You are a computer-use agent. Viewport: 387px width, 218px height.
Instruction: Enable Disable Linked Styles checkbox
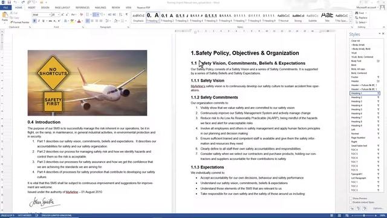[351, 202]
